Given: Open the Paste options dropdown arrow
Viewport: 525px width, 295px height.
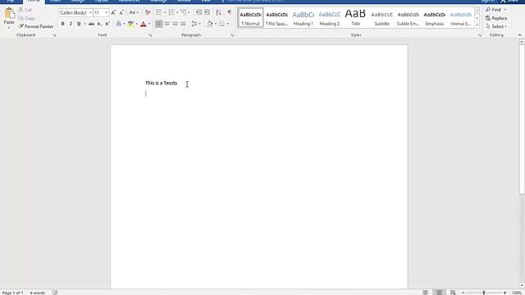Looking at the screenshot, I should 9,27.
